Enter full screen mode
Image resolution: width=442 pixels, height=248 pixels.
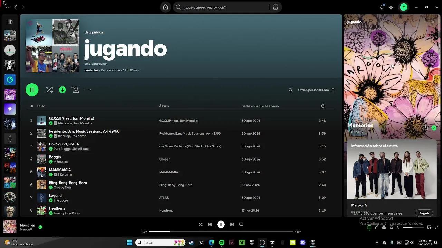tap(437, 227)
